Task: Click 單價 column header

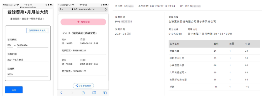Action: click(216, 44)
